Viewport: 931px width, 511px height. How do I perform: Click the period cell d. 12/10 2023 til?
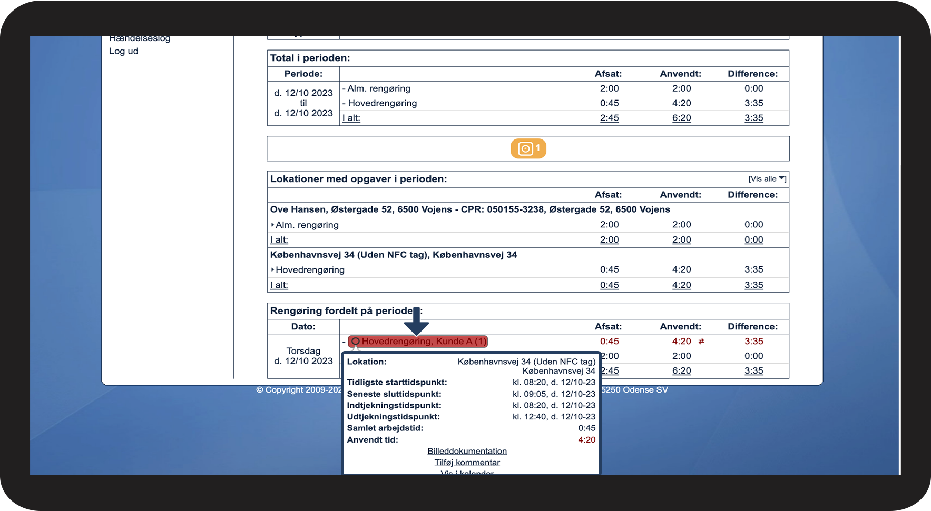coord(303,103)
